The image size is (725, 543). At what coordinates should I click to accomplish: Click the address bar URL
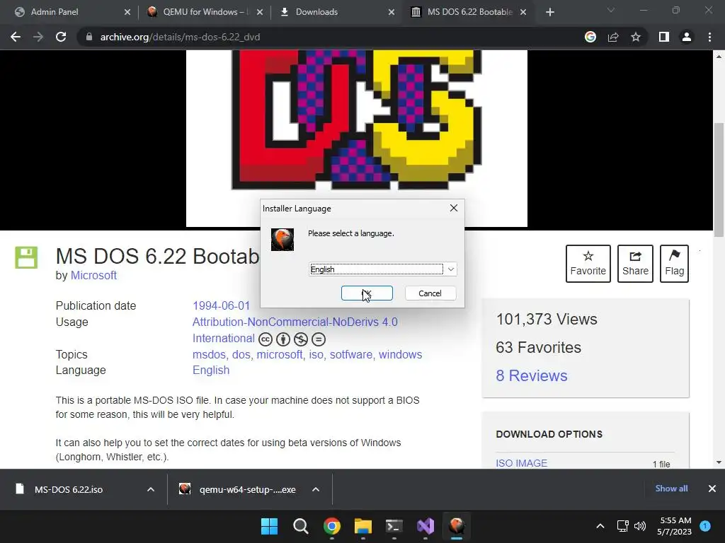(180, 37)
